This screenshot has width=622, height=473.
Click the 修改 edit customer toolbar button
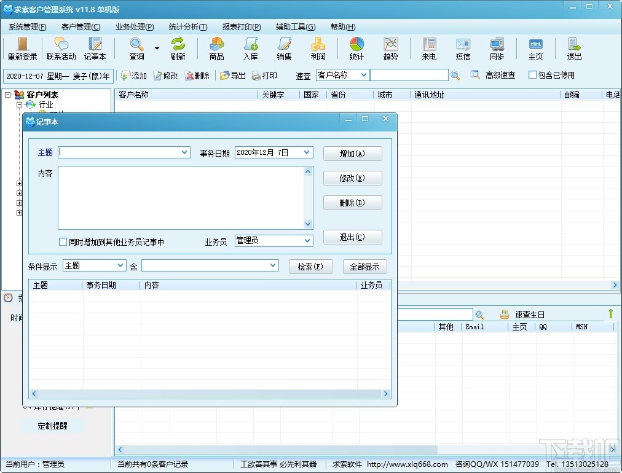(x=165, y=76)
